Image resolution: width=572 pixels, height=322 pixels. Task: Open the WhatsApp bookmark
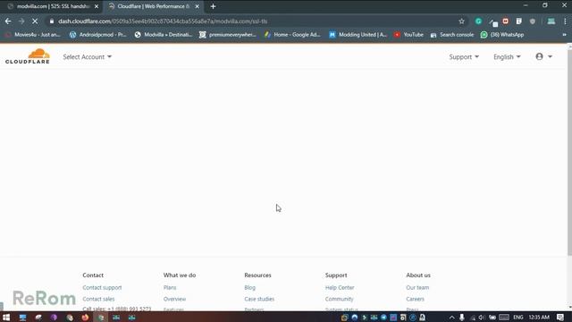click(x=502, y=35)
